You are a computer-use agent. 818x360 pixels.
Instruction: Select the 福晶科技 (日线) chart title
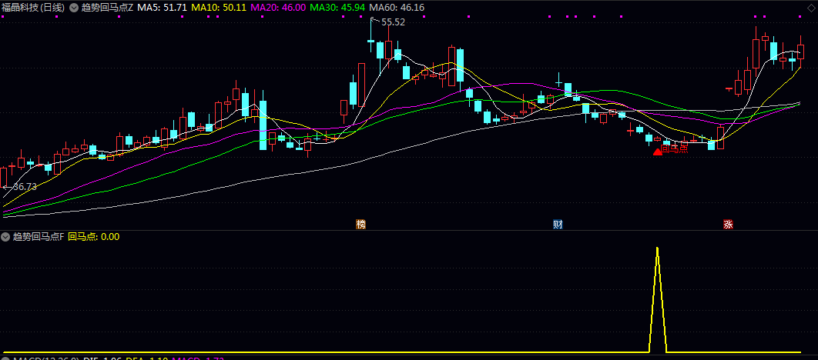[33, 7]
